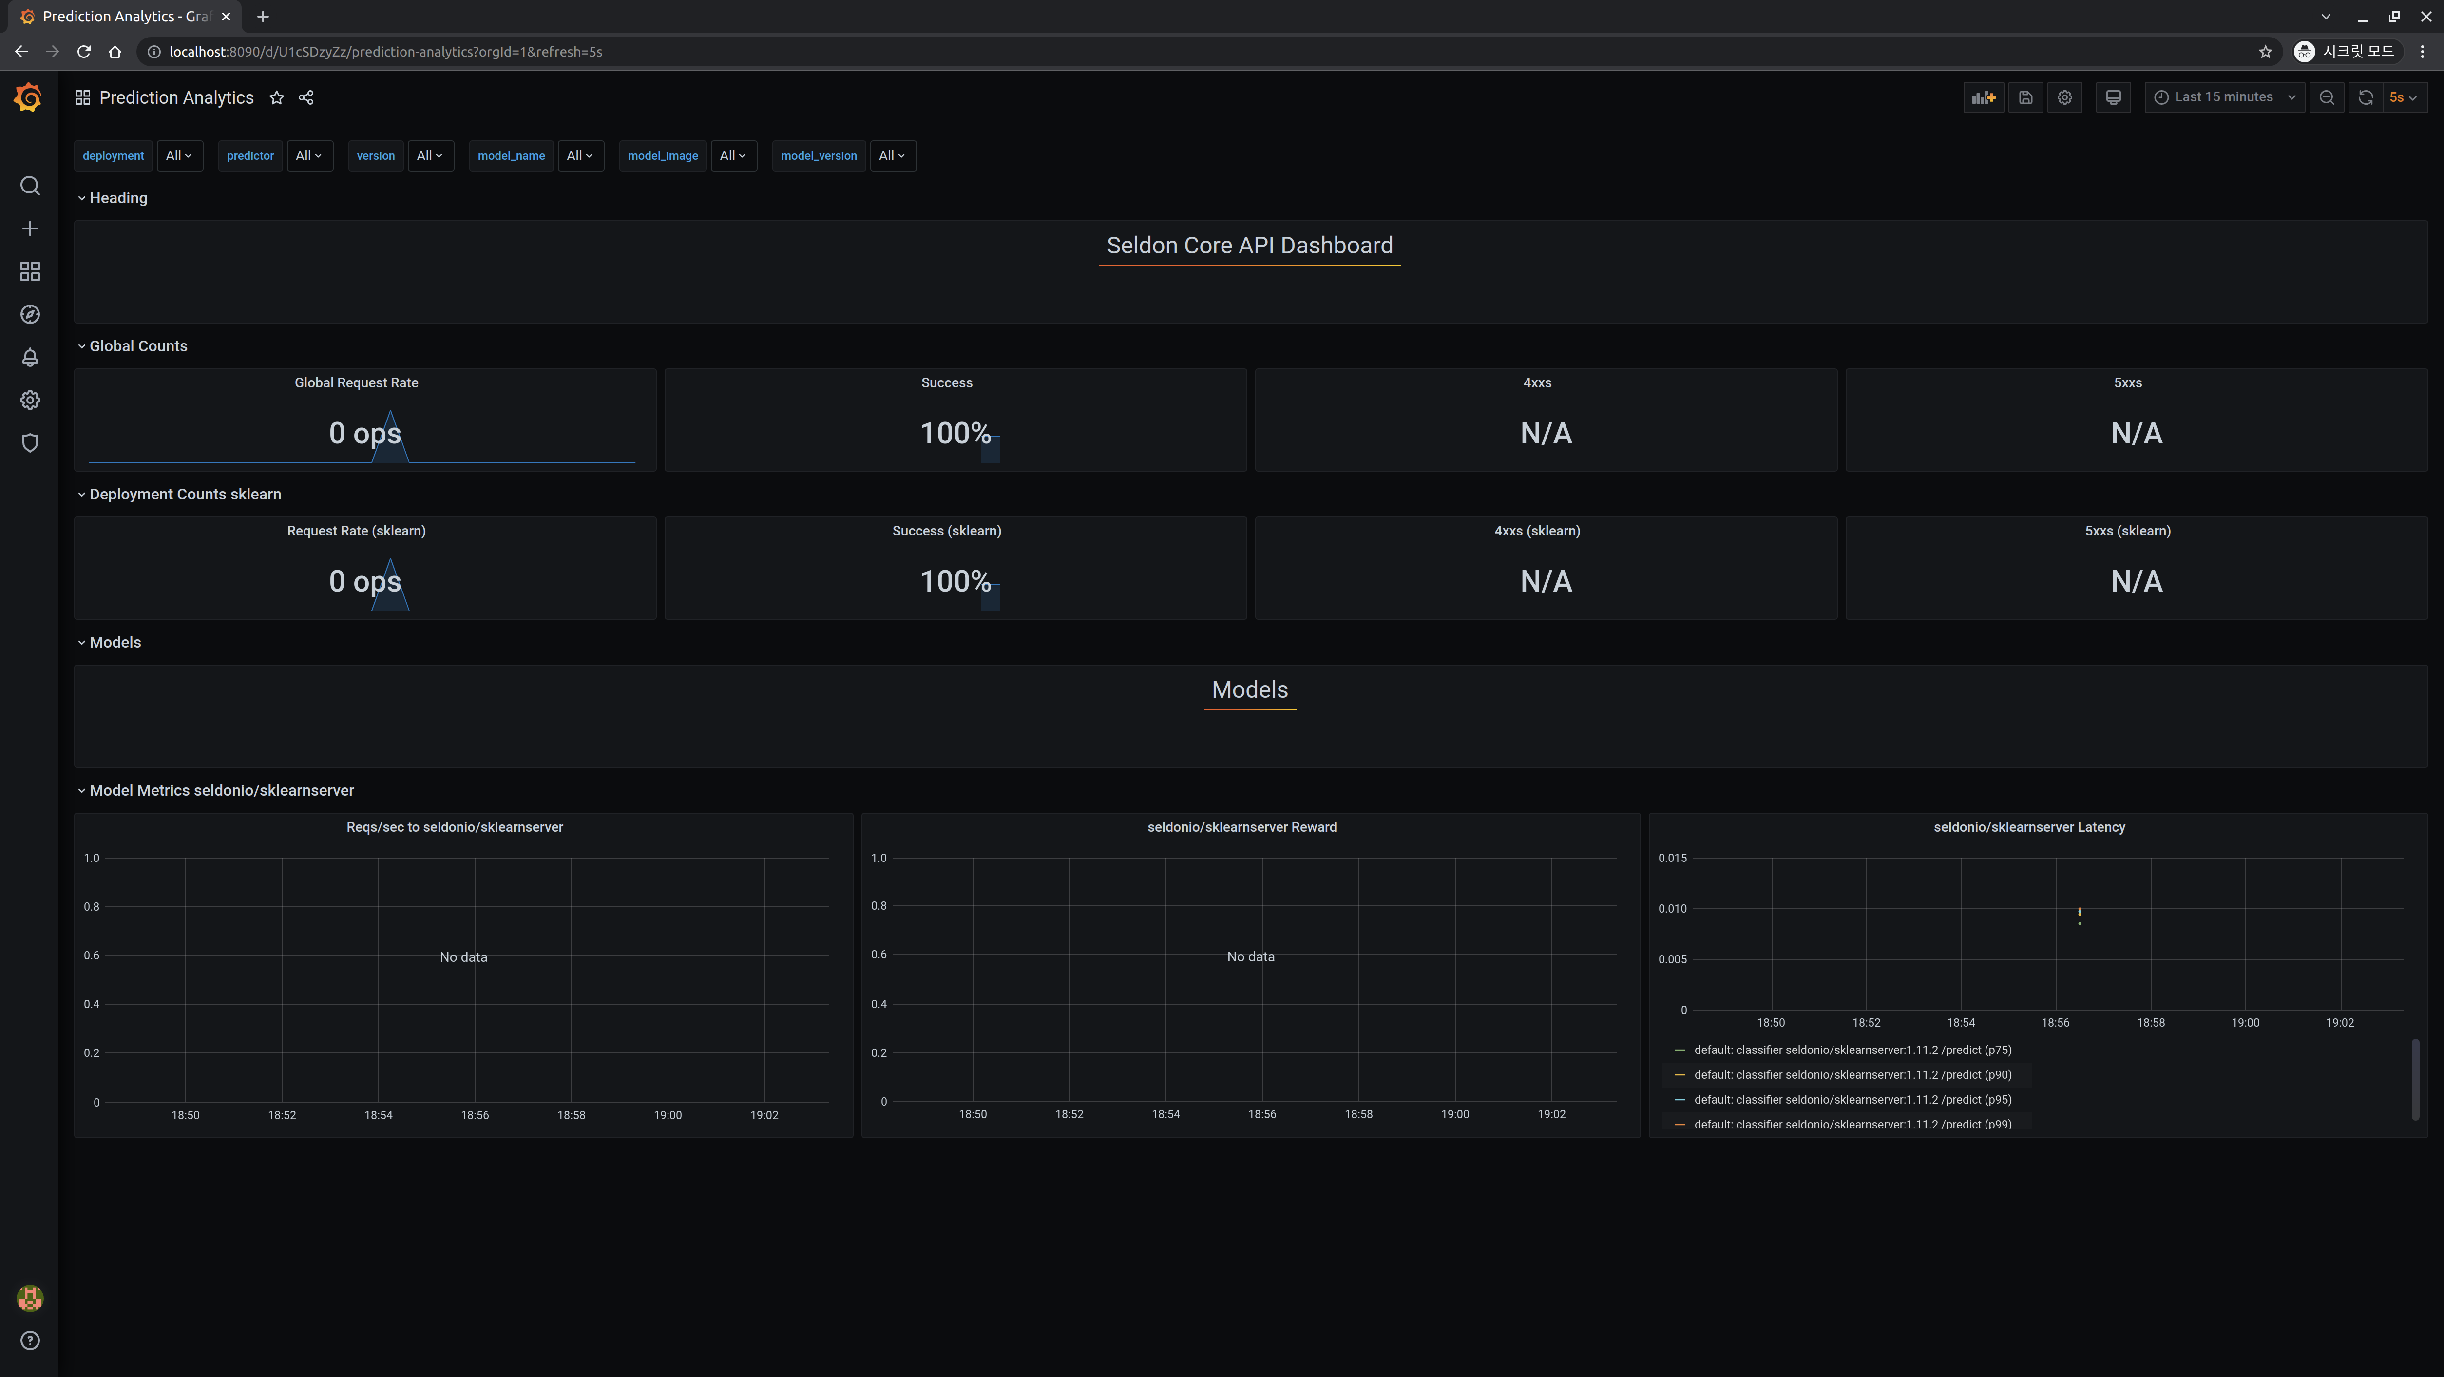
Task: Open 5xxs panel title menu
Action: point(2127,383)
